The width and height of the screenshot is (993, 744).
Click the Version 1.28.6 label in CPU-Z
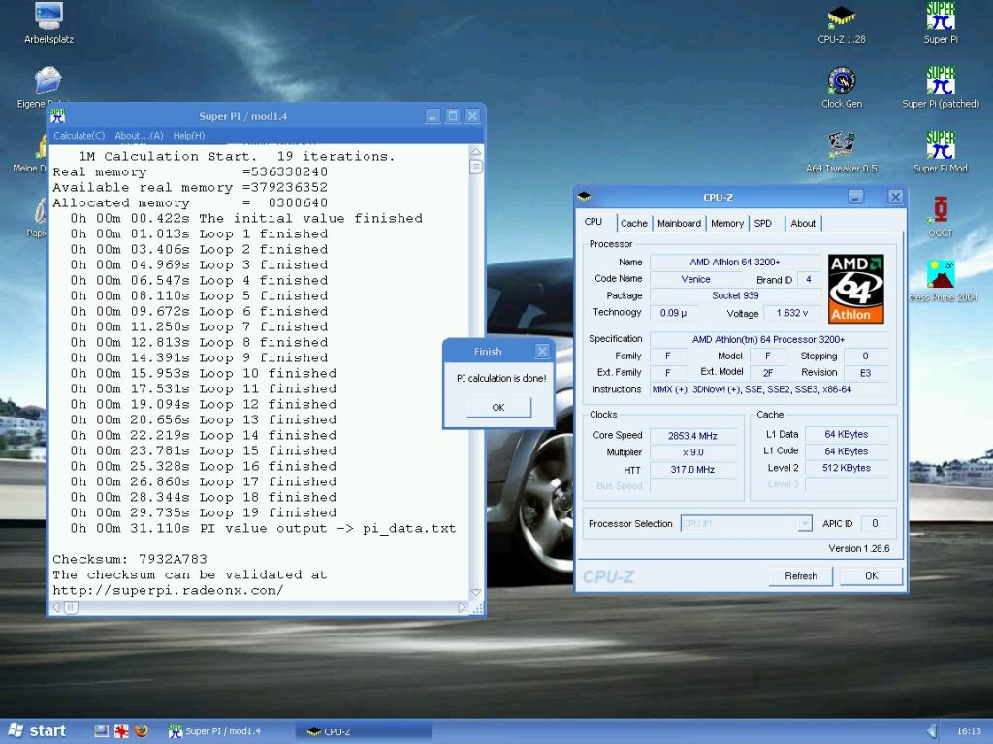coord(859,548)
